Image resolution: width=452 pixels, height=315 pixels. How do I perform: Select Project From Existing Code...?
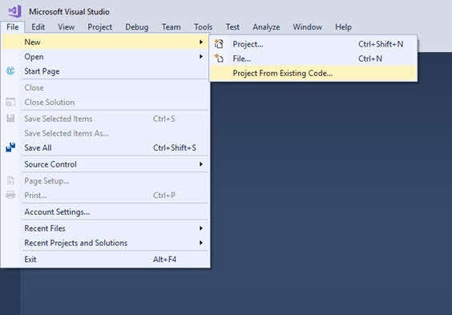pos(313,73)
